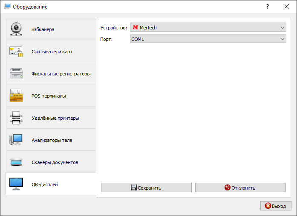
Task: Switch to Сканеры документов tab
Action: (51, 162)
